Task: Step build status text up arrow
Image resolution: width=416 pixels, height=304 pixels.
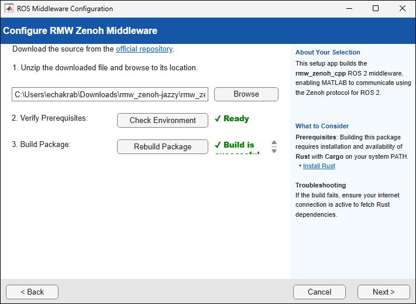Action: point(274,143)
